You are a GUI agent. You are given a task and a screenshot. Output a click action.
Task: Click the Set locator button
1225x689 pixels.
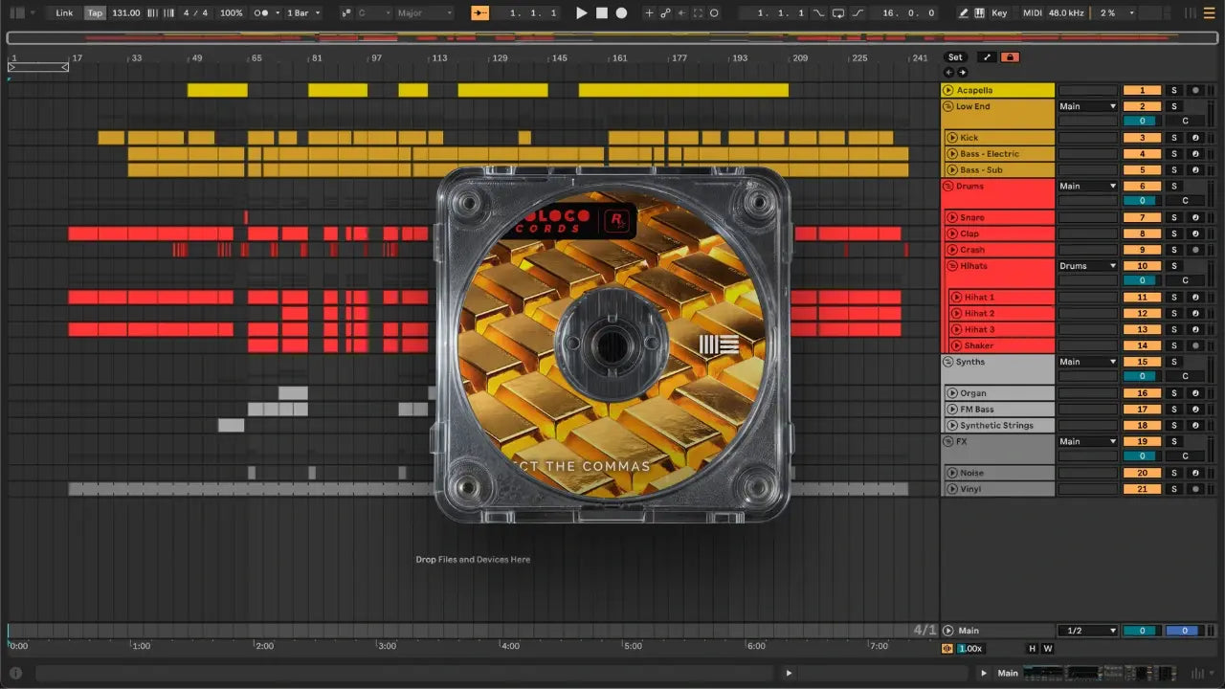[955, 57]
